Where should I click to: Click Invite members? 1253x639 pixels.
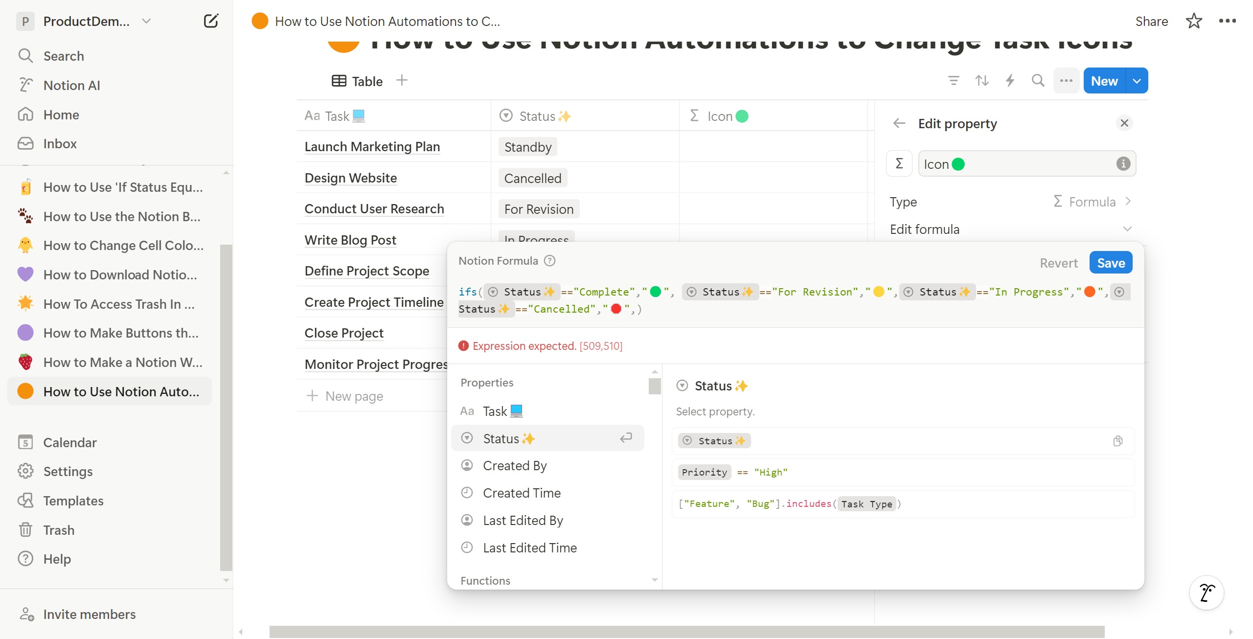(x=89, y=614)
